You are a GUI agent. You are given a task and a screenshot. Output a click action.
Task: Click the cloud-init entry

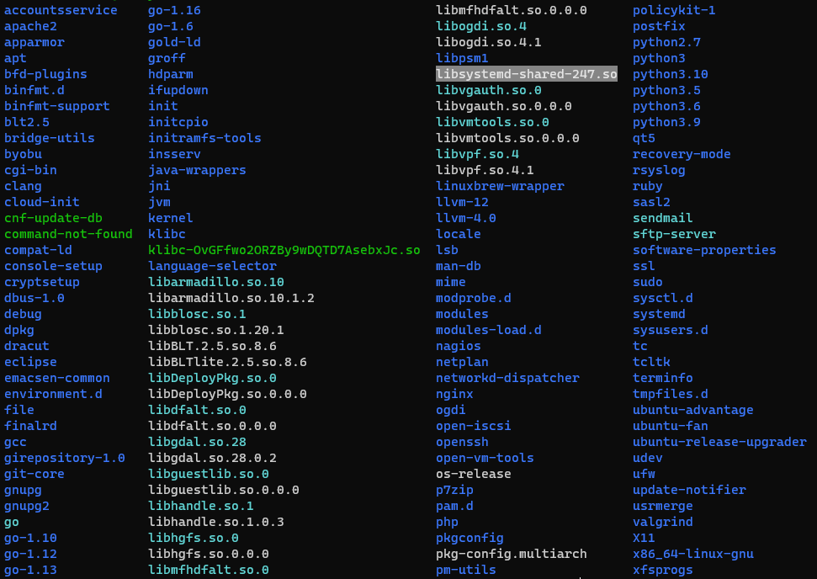tap(42, 202)
